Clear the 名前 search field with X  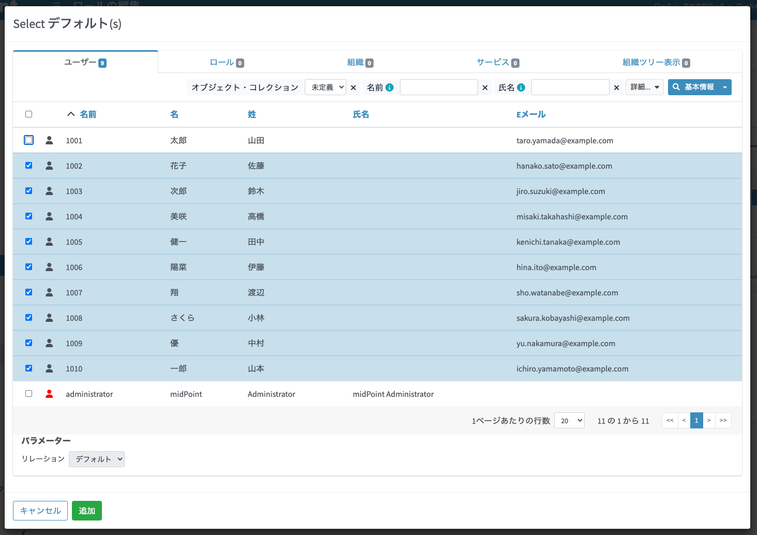point(485,87)
